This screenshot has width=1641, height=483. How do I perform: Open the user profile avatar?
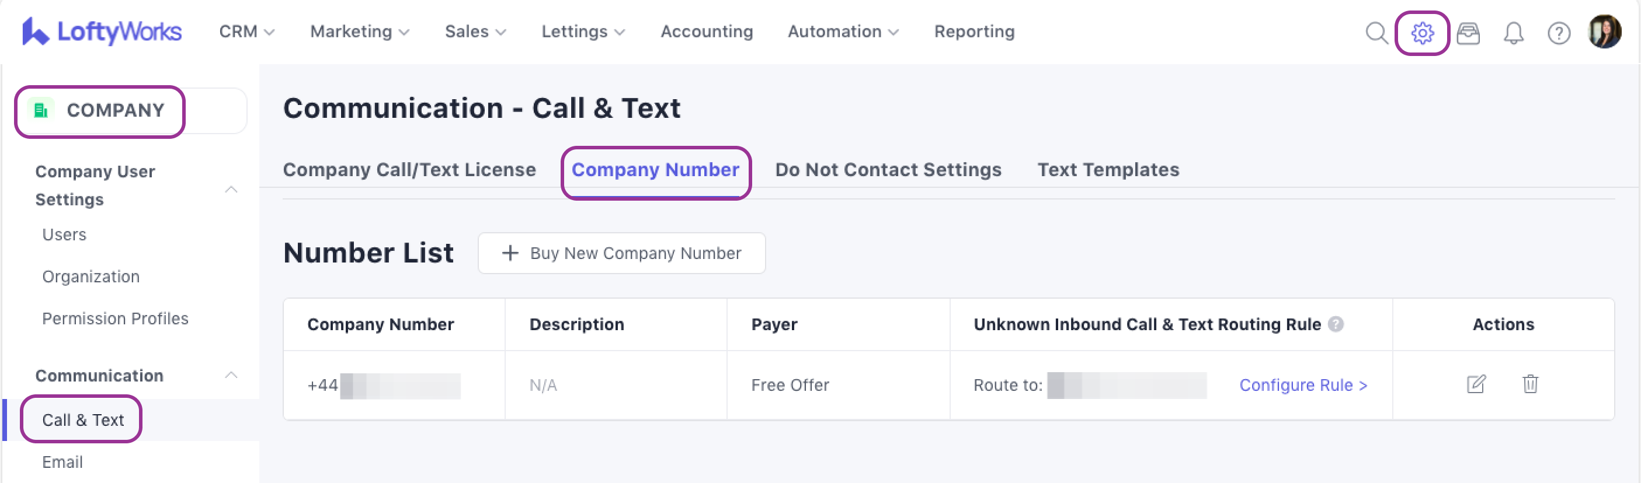(x=1604, y=32)
